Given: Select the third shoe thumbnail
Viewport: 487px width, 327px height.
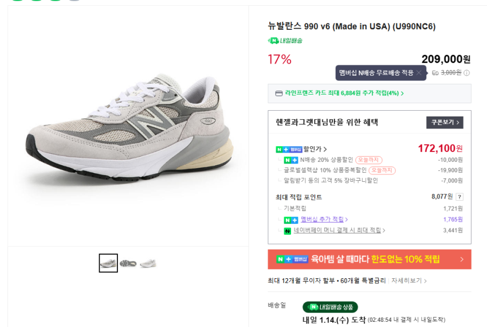Looking at the screenshot, I should [x=148, y=263].
